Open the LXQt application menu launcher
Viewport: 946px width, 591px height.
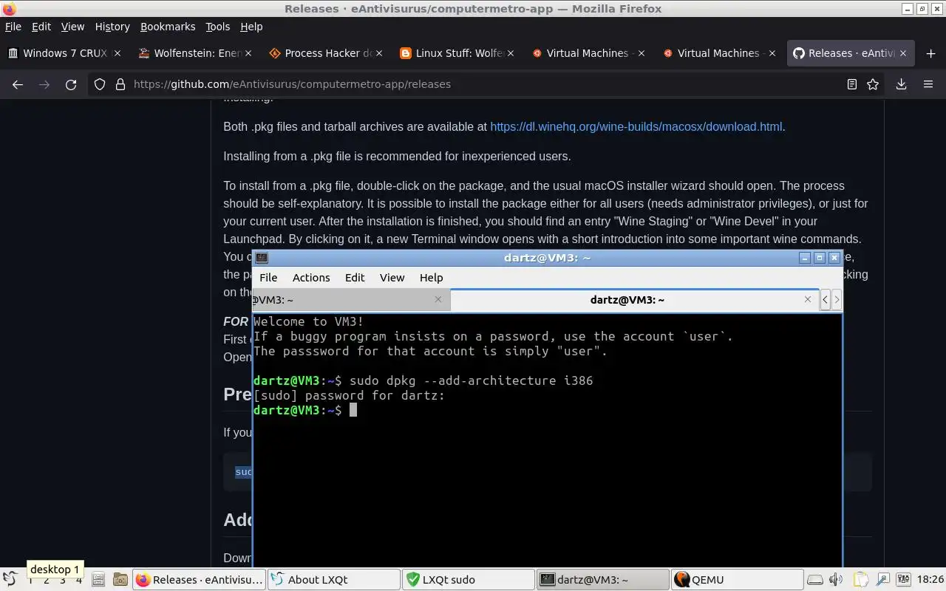tap(9, 580)
